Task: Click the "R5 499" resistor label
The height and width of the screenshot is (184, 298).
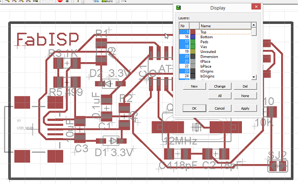Action: [x=66, y=92]
